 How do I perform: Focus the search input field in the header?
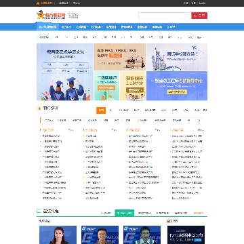point(165,16)
